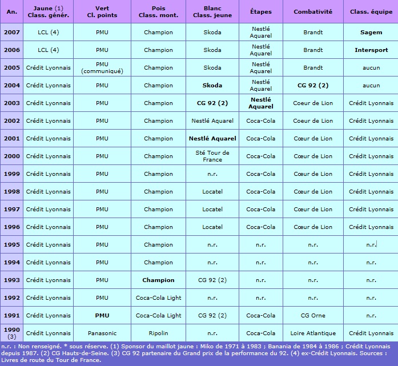Viewport: 398px width, 366px height.
Task: Select the 1994 year cell
Action: [x=11, y=263]
